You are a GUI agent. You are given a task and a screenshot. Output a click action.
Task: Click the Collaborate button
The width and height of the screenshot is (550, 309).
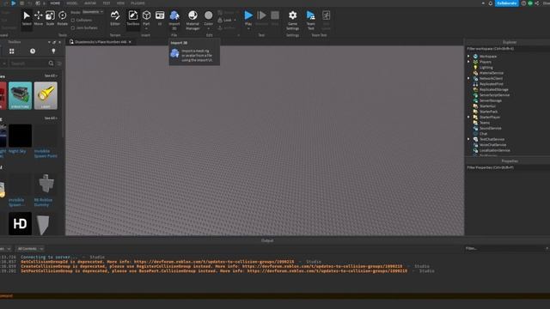(x=506, y=3)
